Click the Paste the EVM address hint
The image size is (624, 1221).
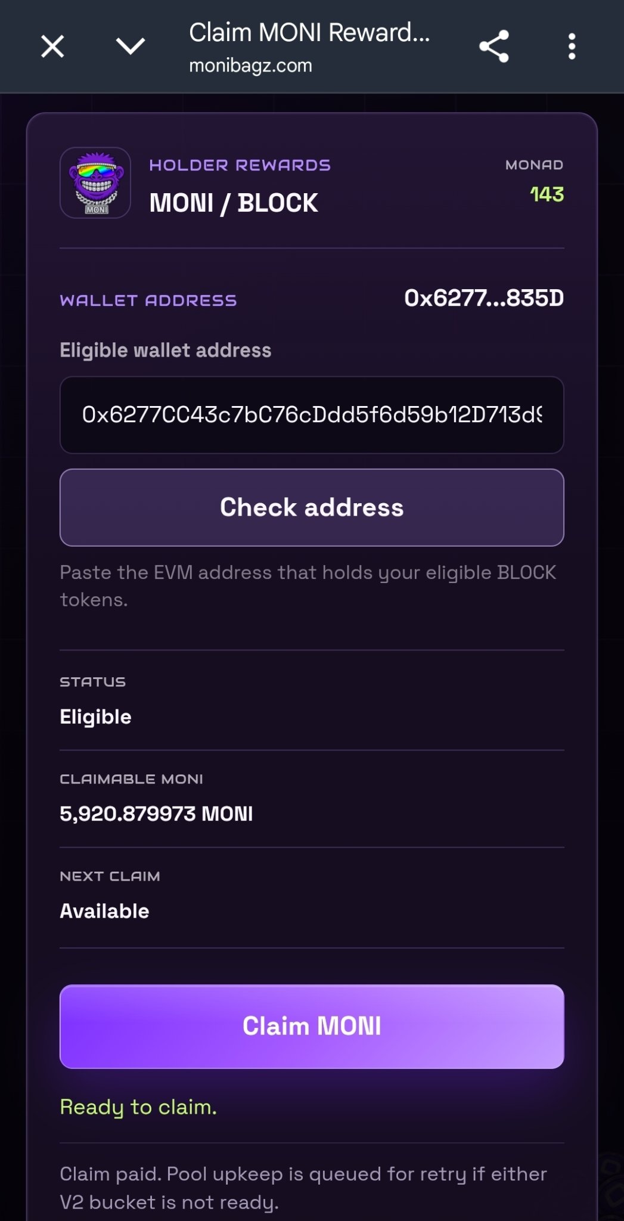click(x=308, y=586)
